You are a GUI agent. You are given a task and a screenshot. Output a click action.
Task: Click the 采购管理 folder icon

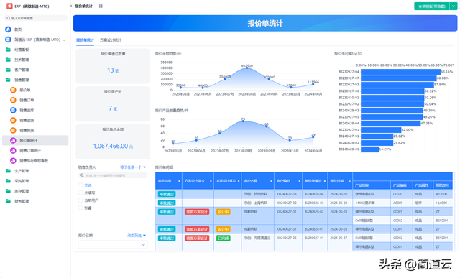[8, 181]
